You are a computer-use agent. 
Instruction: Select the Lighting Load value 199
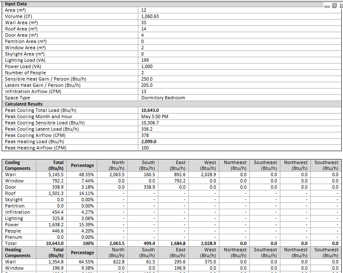(145, 60)
